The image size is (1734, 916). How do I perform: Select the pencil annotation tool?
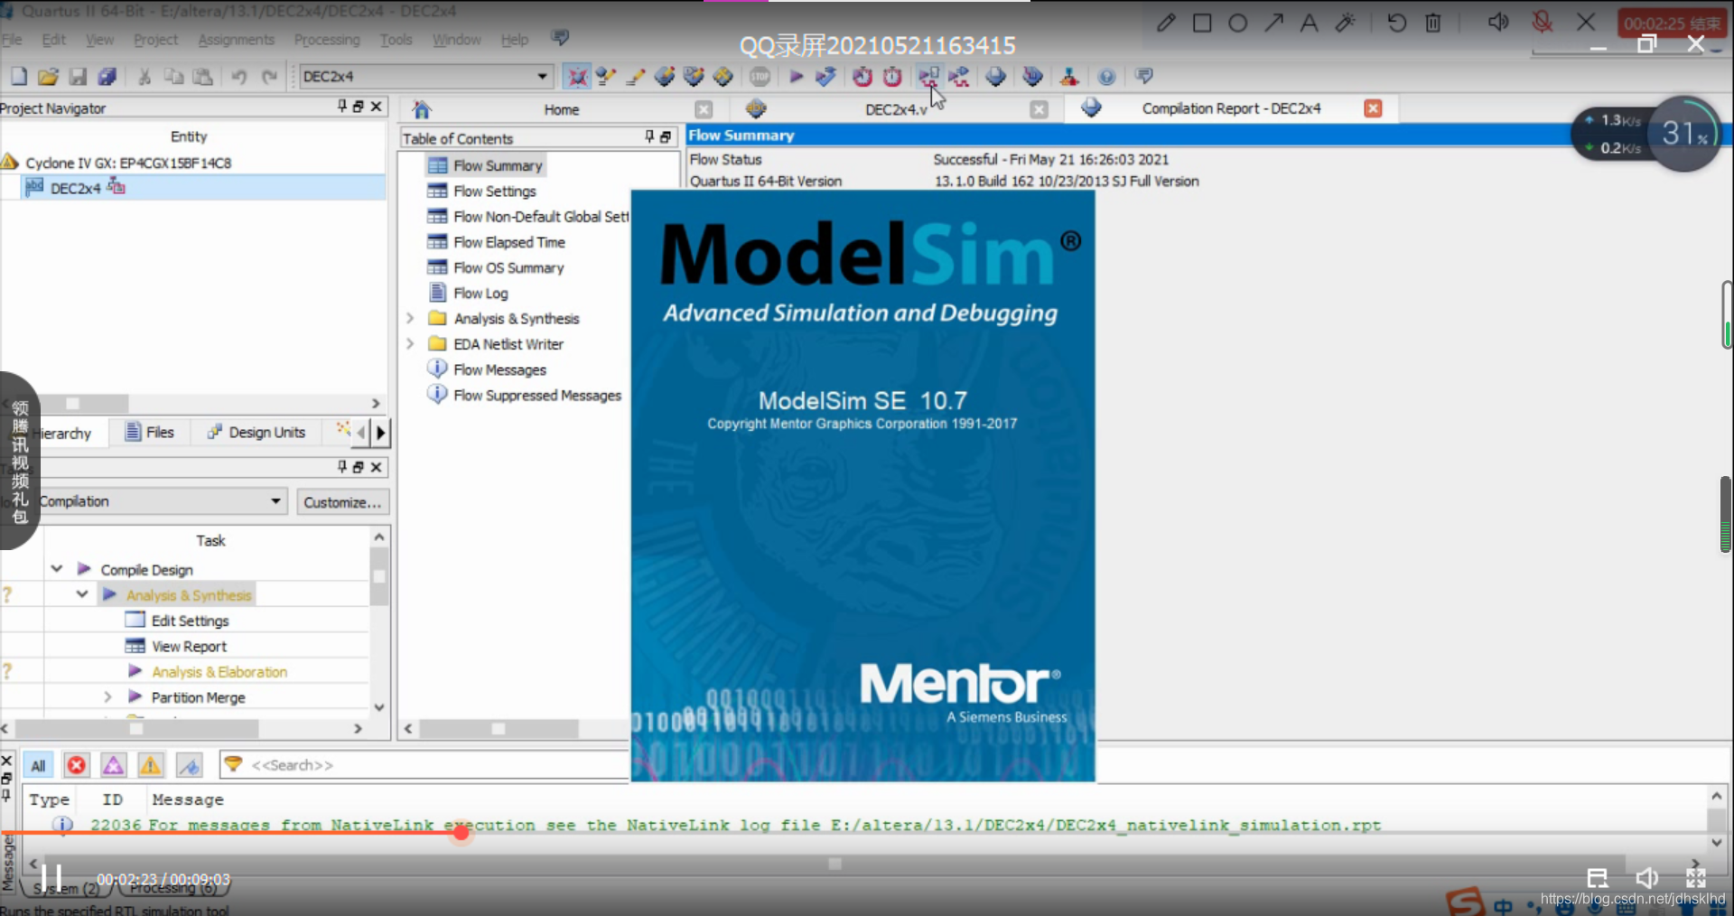tap(1166, 23)
